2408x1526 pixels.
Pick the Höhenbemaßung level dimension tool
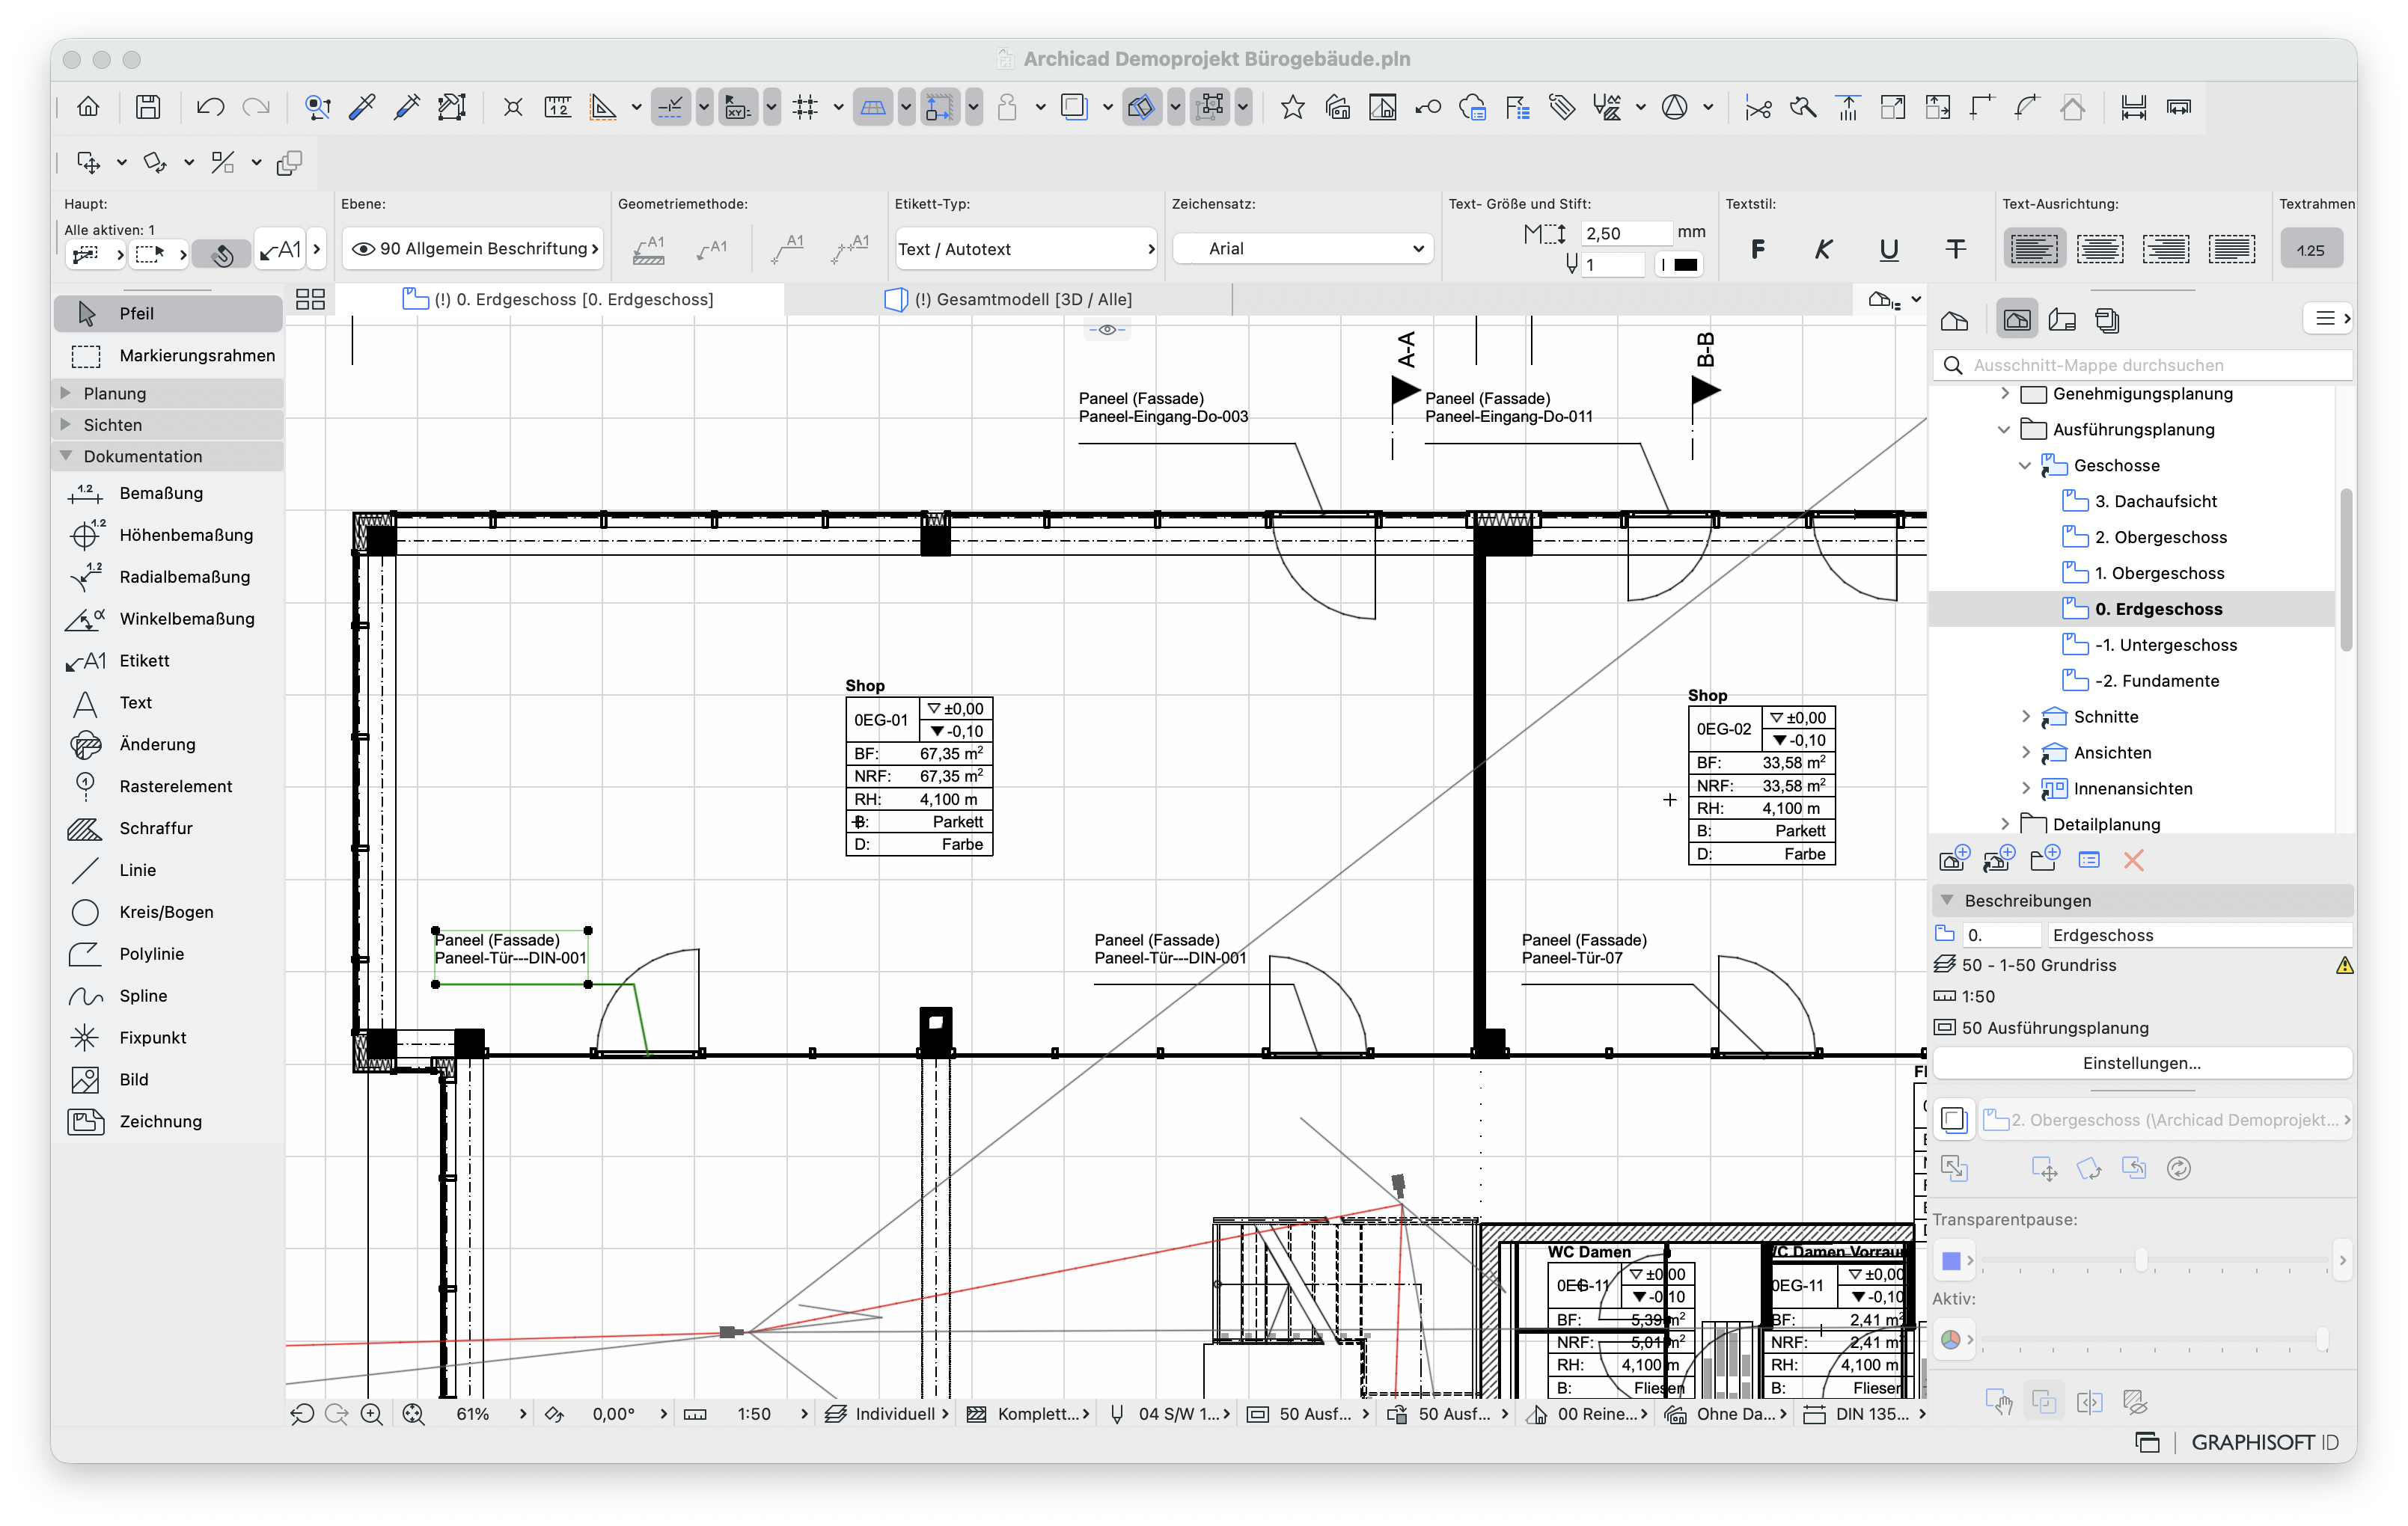[x=168, y=536]
